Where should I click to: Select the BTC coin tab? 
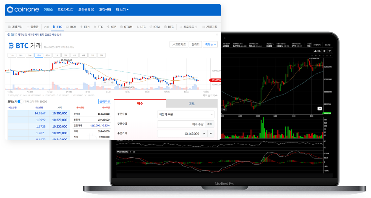57,27
